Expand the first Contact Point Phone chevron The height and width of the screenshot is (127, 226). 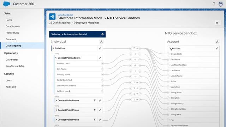(56, 100)
